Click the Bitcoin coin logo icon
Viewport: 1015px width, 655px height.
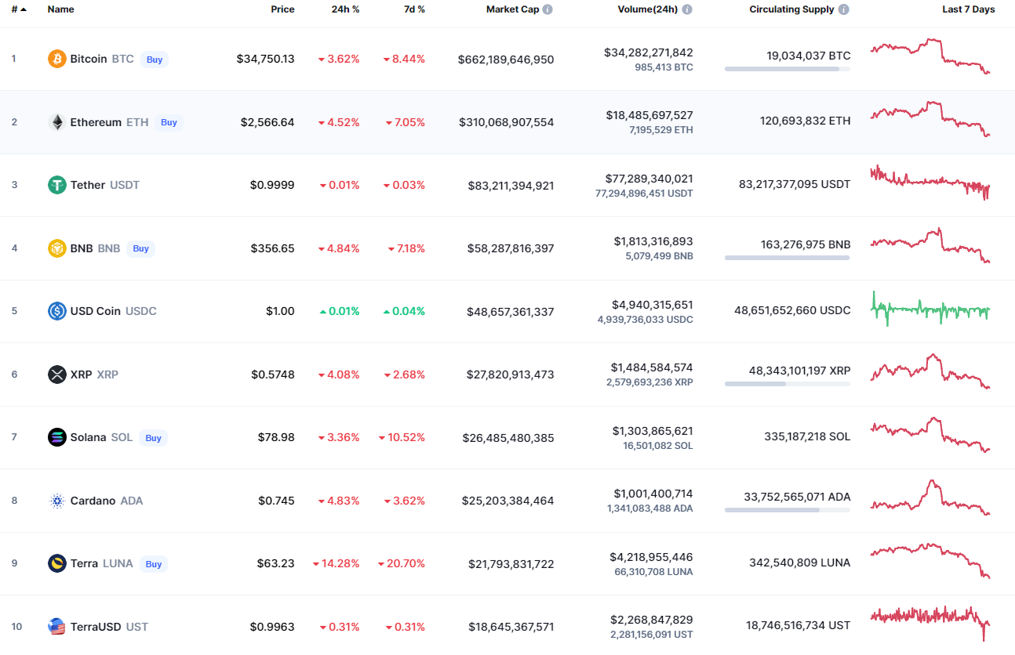point(57,59)
